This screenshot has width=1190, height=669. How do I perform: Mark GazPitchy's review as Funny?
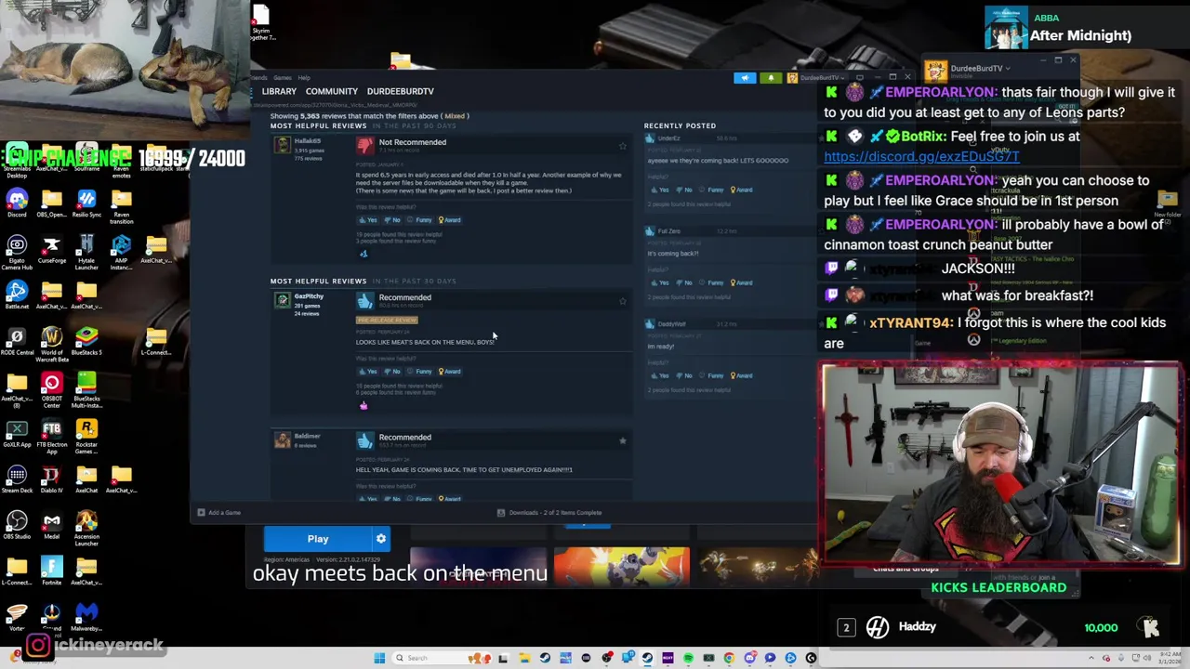(420, 372)
